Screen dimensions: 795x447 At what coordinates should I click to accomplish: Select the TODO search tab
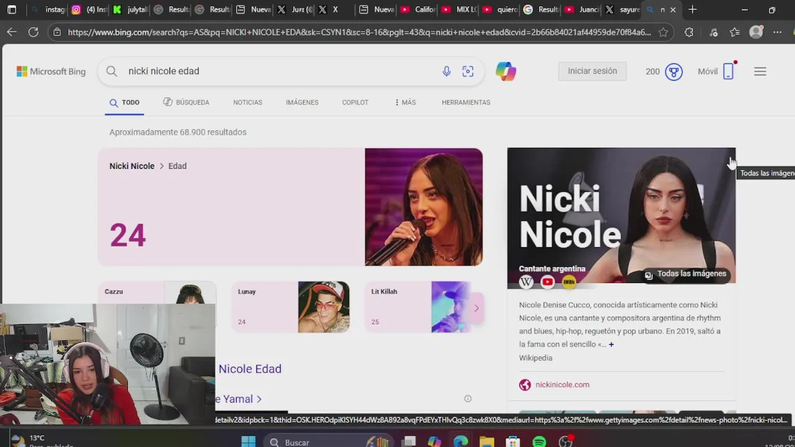pyautogui.click(x=125, y=102)
